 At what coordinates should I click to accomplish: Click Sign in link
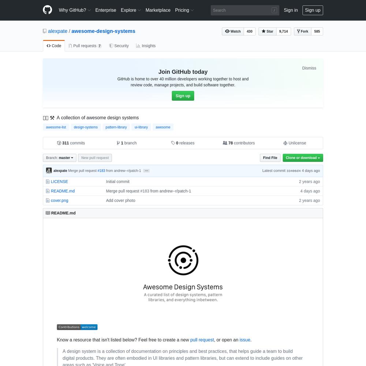tap(291, 10)
